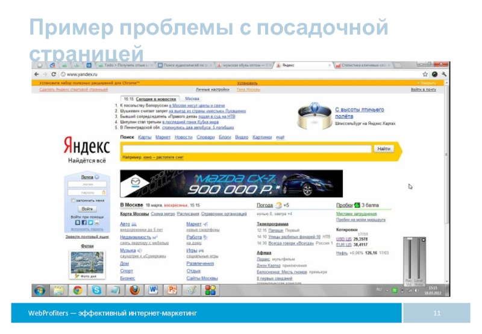The width and height of the screenshot is (482, 334).
Task: Open Windows Start menu orb
Action: pos(40,290)
